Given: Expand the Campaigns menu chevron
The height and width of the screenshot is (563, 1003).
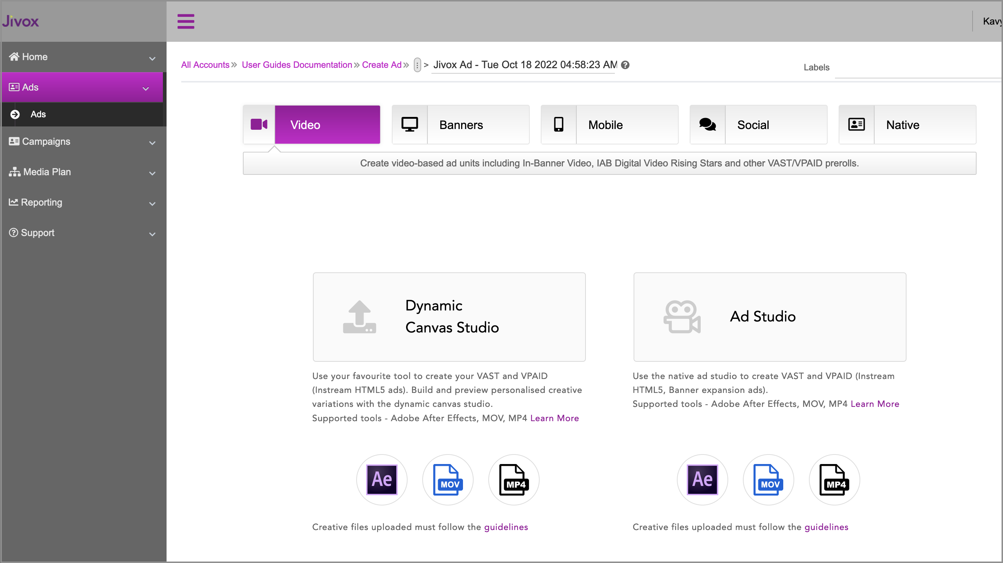Looking at the screenshot, I should [x=152, y=143].
